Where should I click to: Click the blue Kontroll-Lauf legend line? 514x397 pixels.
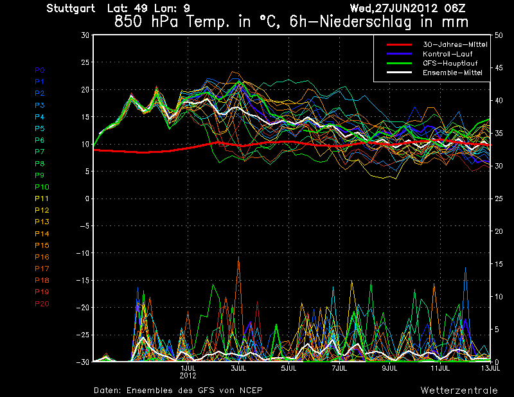point(399,54)
